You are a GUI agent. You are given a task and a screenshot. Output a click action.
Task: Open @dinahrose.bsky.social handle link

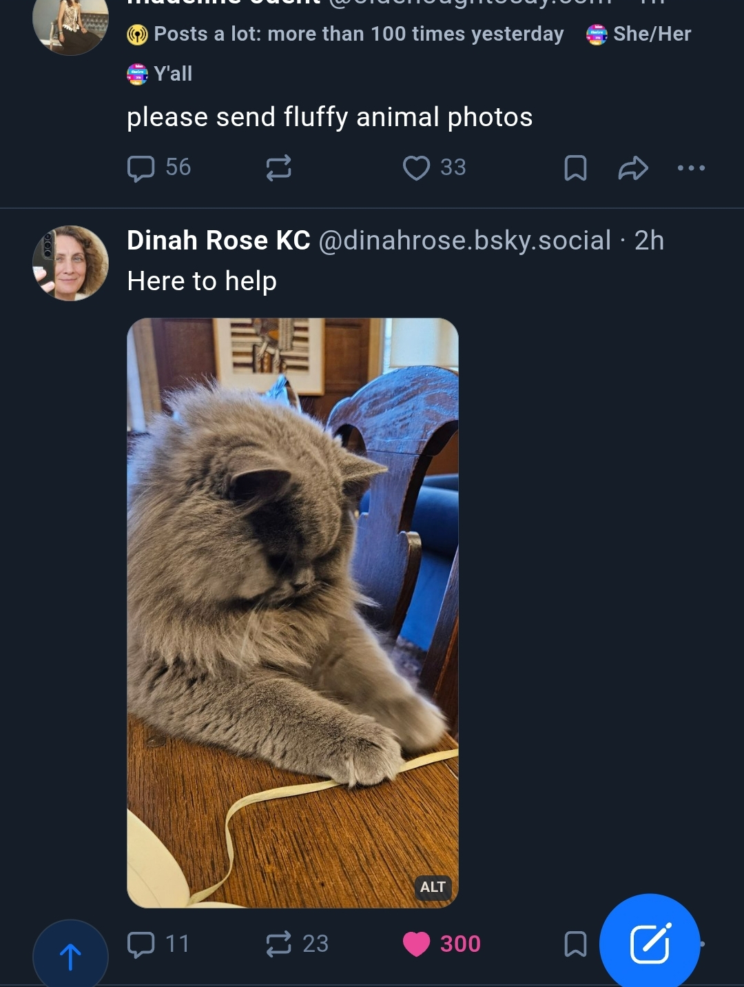coord(464,241)
